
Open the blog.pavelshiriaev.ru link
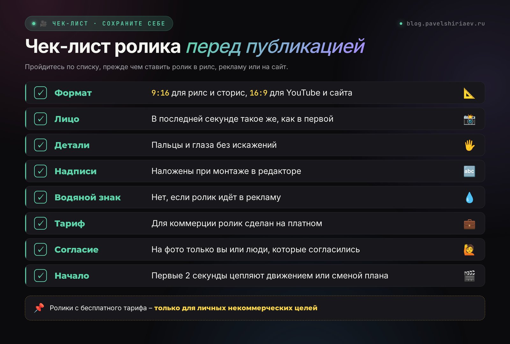[x=445, y=24]
